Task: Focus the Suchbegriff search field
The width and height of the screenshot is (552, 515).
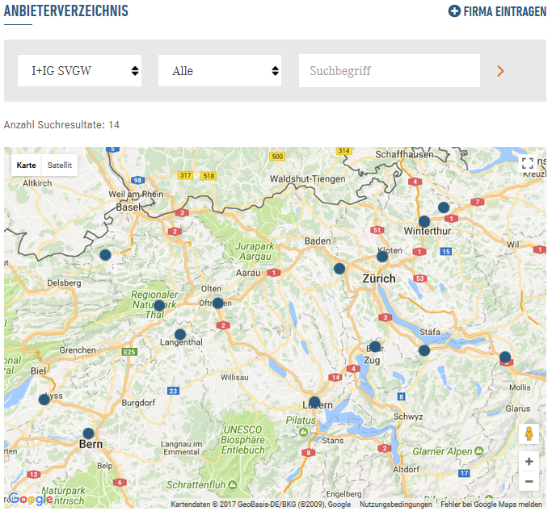Action: point(390,71)
